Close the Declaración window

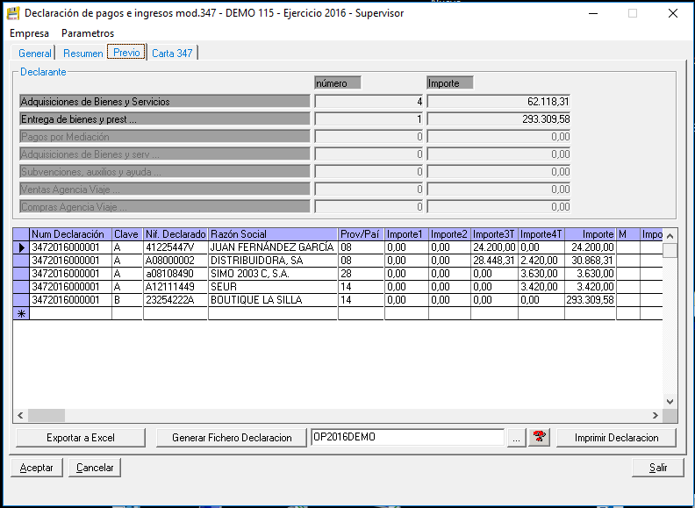click(673, 13)
